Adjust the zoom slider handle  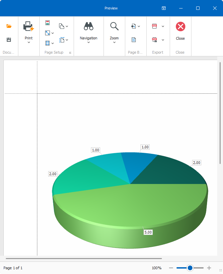(x=190, y=268)
